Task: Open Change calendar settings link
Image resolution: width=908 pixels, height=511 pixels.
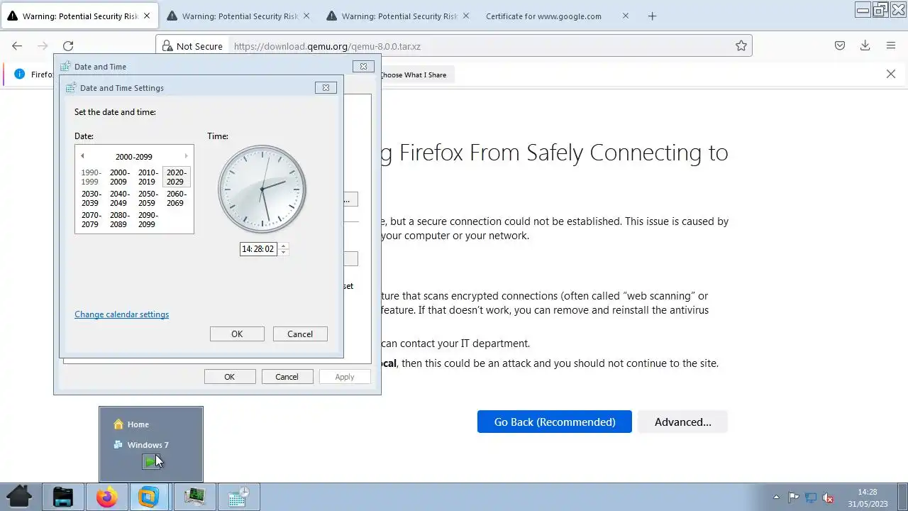Action: pos(121,314)
